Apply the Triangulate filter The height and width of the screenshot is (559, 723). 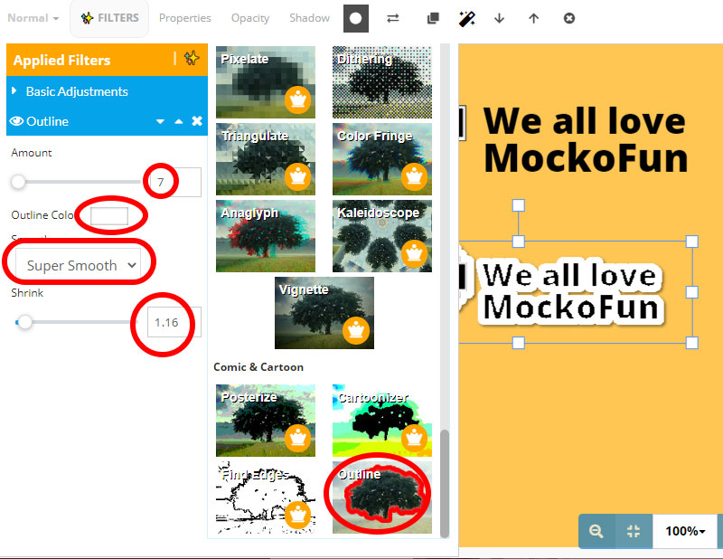click(266, 159)
